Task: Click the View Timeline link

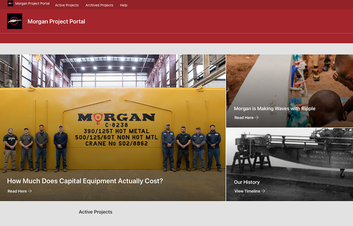Action: tap(250, 191)
